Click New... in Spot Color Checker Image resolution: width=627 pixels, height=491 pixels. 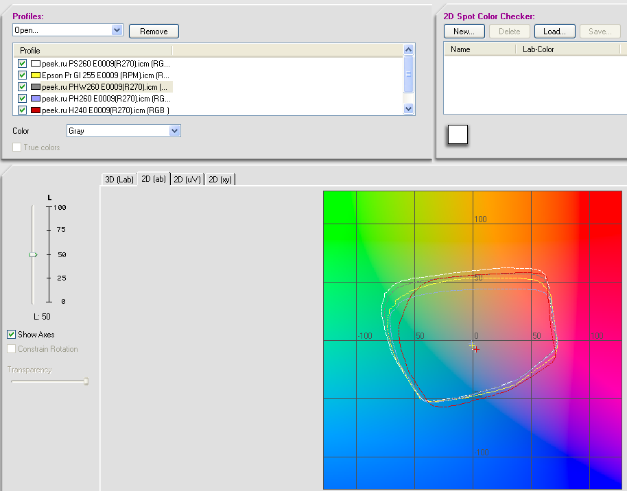(x=464, y=31)
